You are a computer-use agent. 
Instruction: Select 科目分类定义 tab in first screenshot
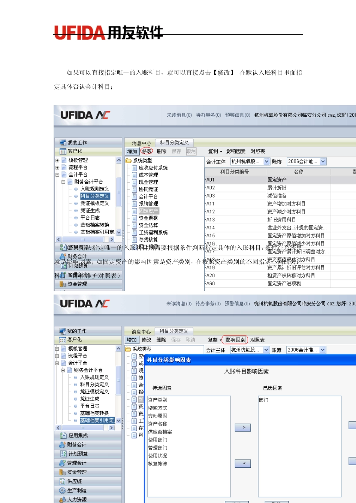[174, 142]
